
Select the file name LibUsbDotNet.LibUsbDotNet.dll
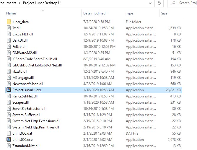coord(37,65)
